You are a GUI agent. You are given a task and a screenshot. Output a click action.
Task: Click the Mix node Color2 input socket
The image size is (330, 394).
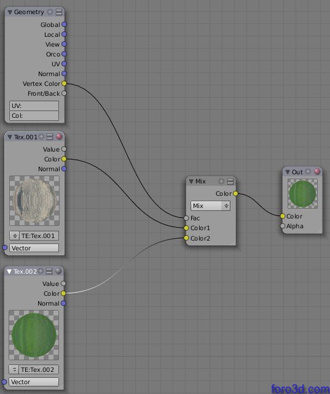pyautogui.click(x=186, y=238)
